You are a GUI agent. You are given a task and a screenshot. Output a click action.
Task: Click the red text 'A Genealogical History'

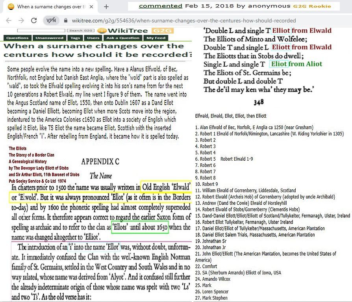pos(28,161)
